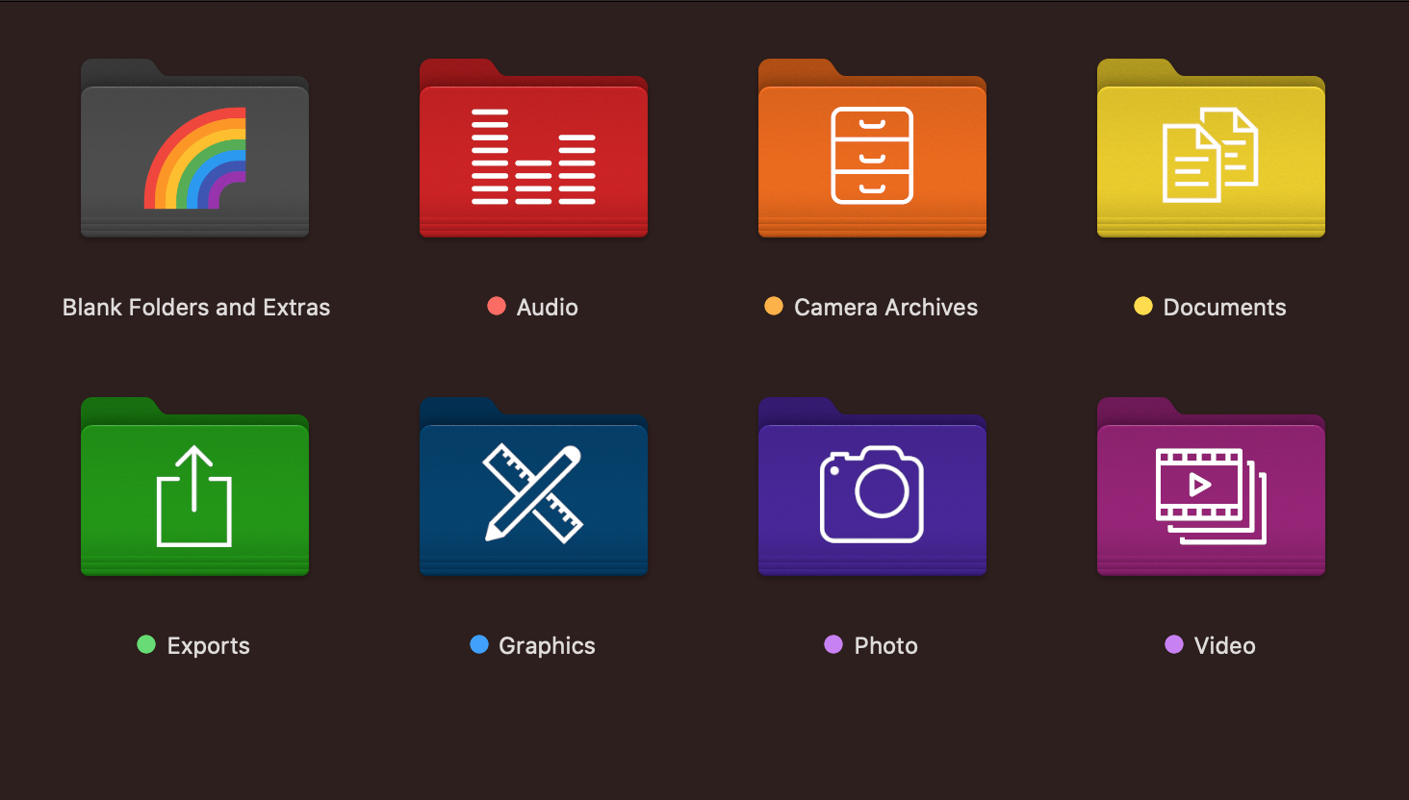The image size is (1409, 800).
Task: Open the blue Graphics folder with ruler and pencil
Action: pyautogui.click(x=533, y=487)
